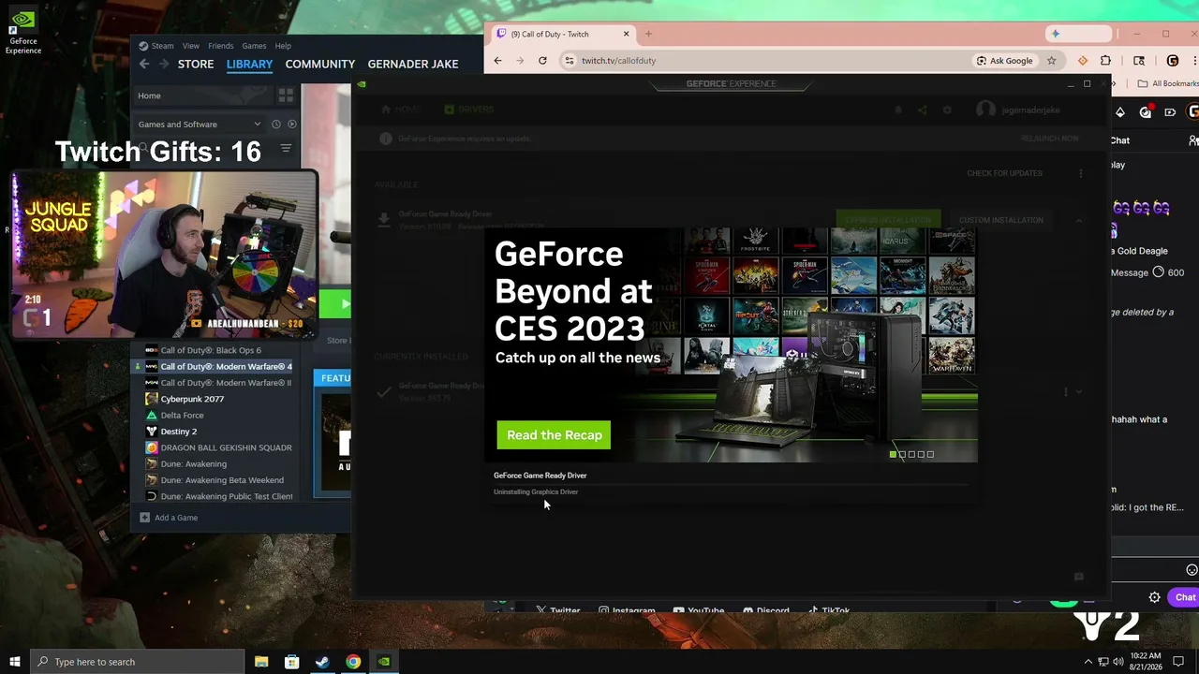Select Dune: Awakening Beta Weekend
Screen dimensions: 1199x674
coord(222,480)
